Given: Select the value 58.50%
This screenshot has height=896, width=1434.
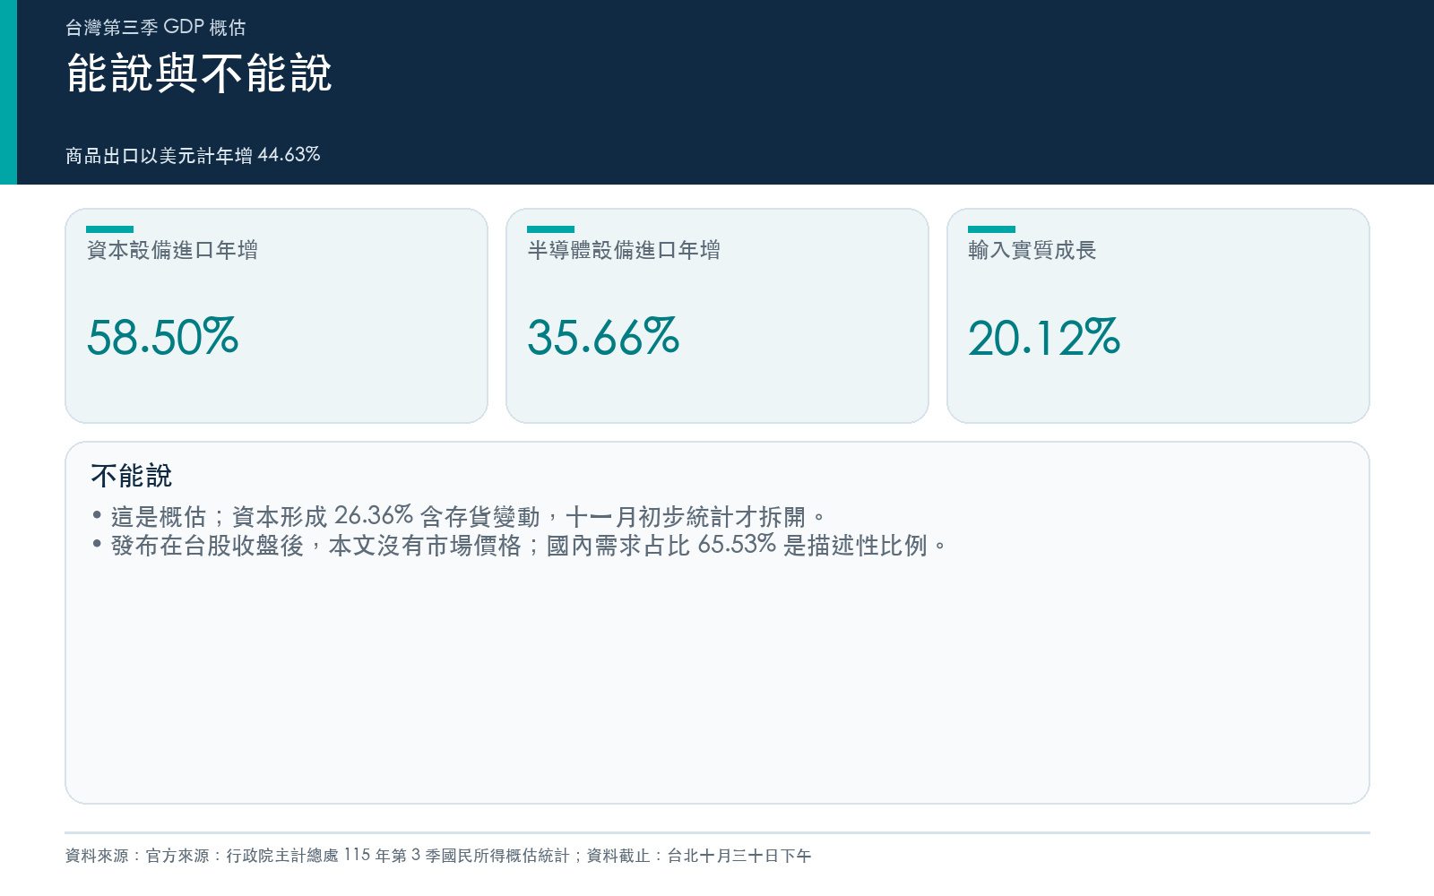Looking at the screenshot, I should 162,337.
